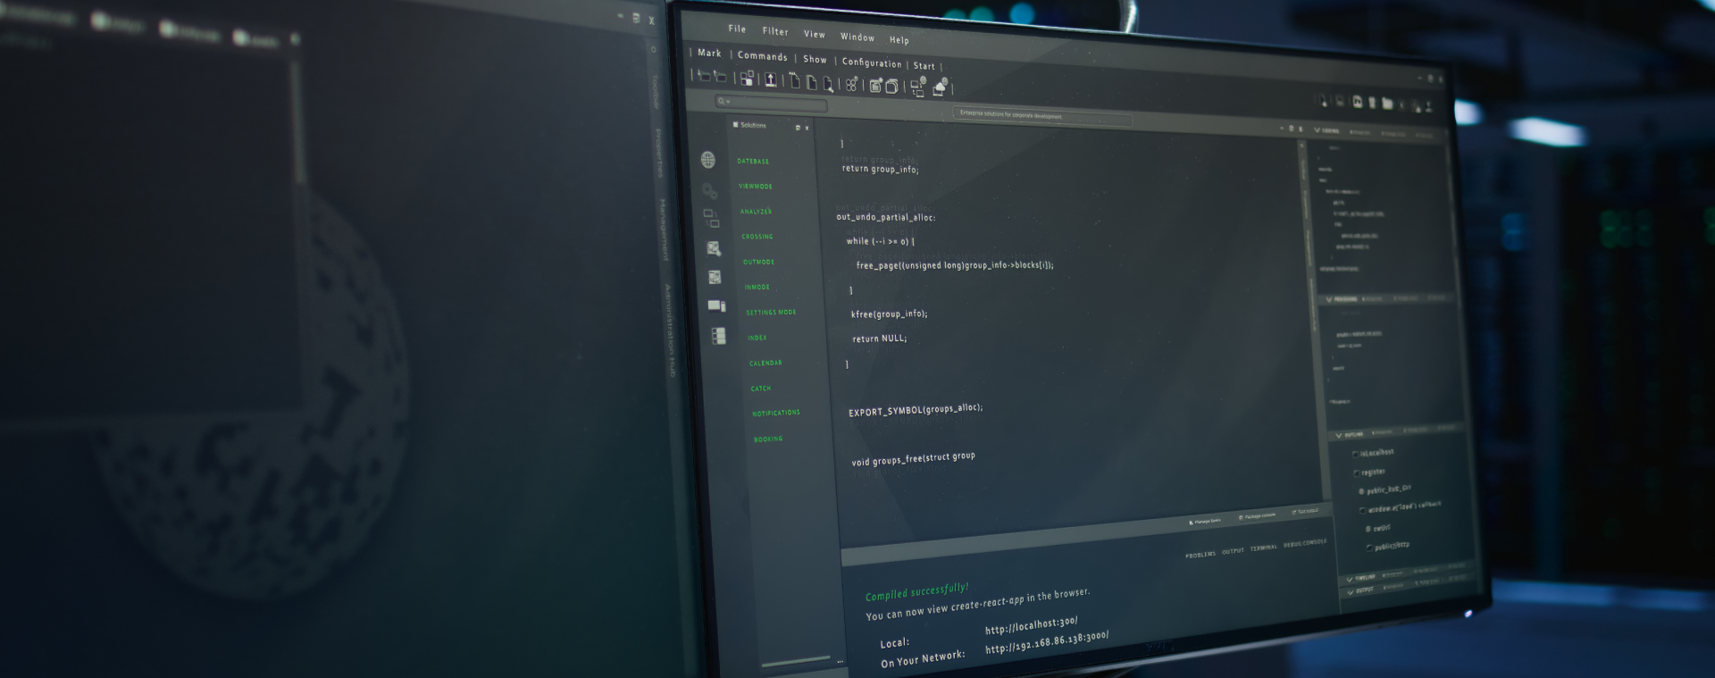Collapse the Timeline section chevron
1715x678 pixels.
point(1350,580)
